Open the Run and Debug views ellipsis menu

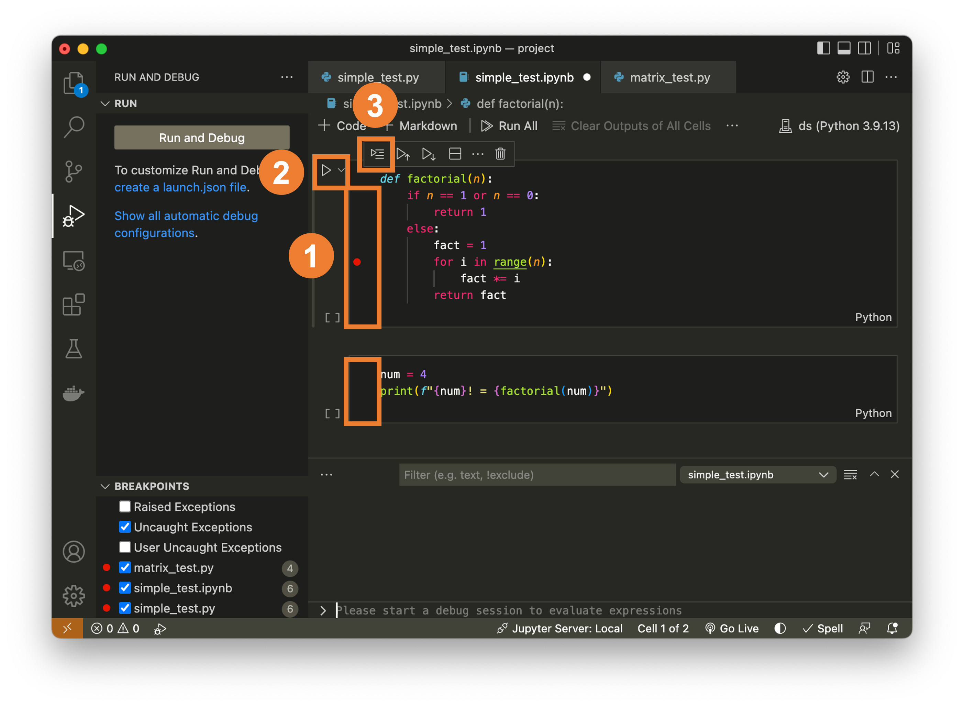coord(287,77)
